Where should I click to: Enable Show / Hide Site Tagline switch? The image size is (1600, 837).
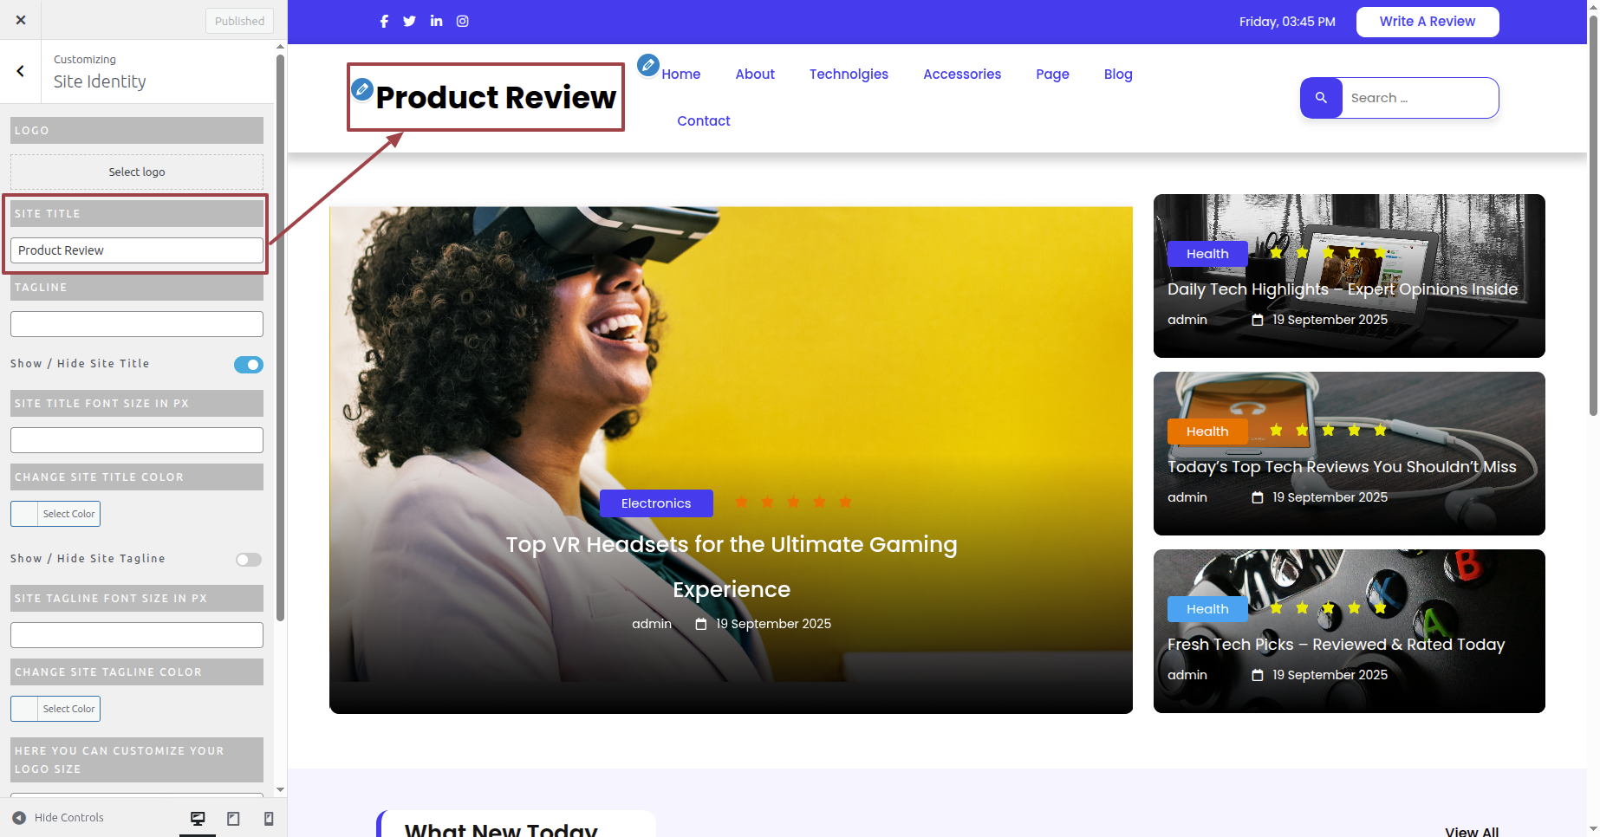pyautogui.click(x=248, y=560)
